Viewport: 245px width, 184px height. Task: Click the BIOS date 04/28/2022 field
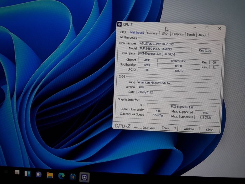coord(177,93)
